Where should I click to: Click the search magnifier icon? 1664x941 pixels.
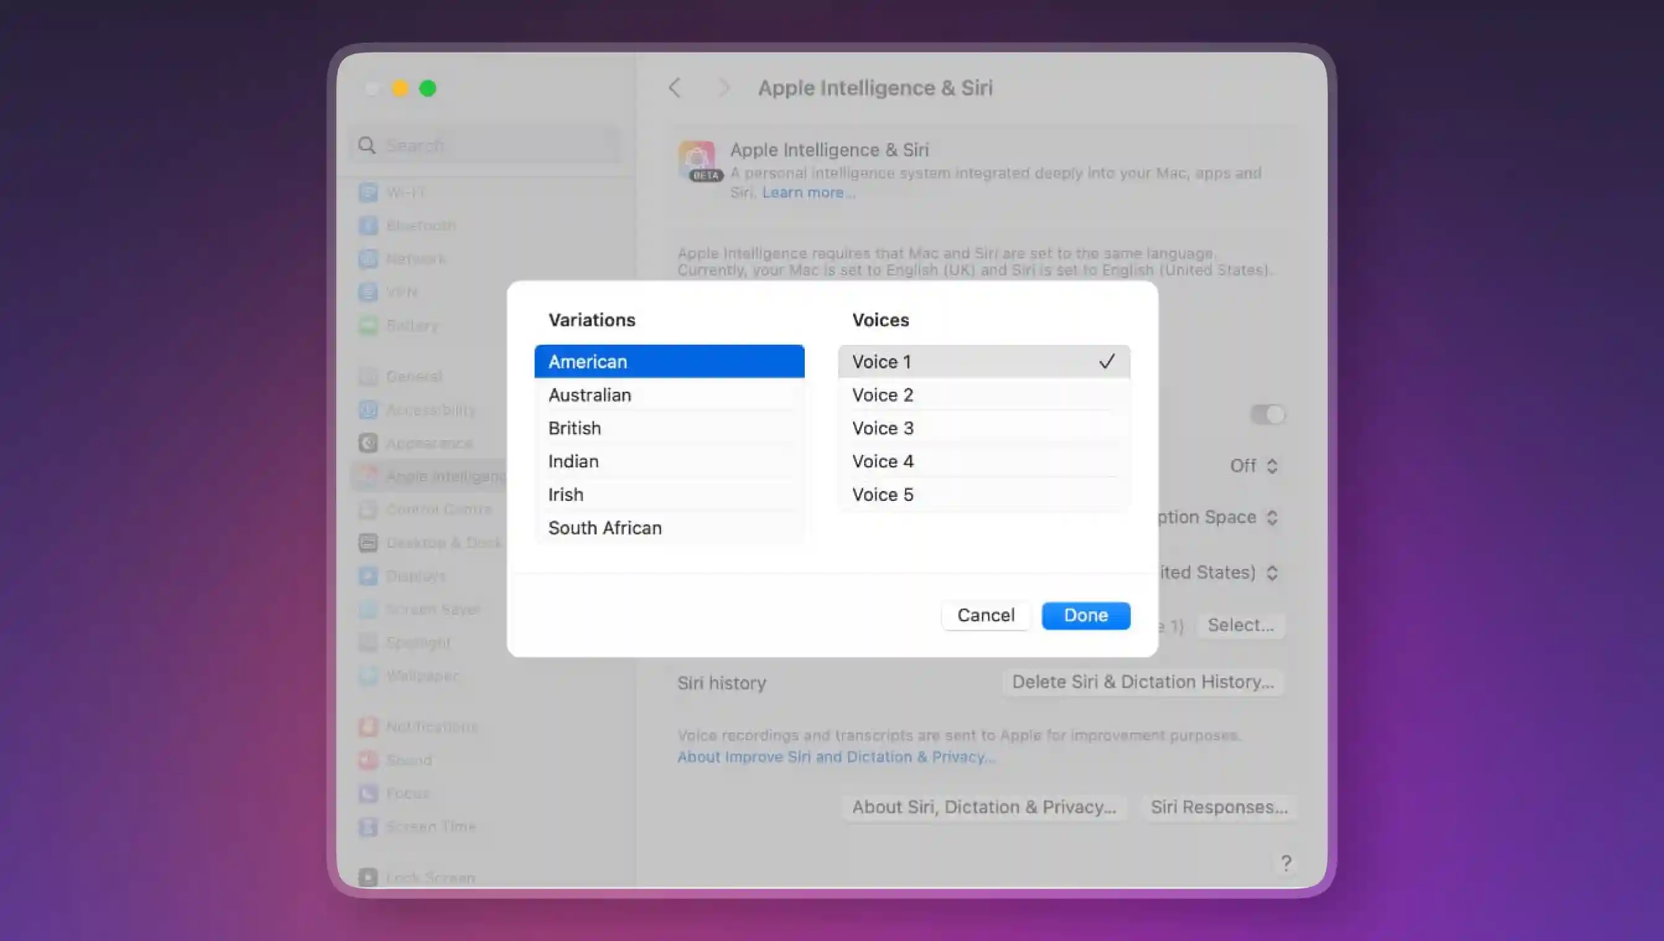tap(367, 145)
